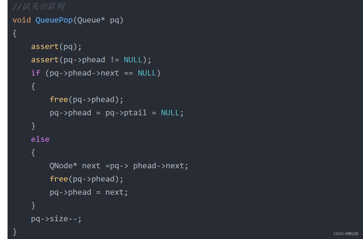Click the CSDN watermark text
The height and width of the screenshot is (239, 363).
(x=346, y=234)
